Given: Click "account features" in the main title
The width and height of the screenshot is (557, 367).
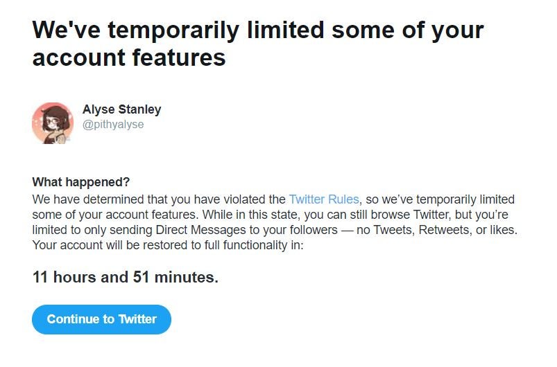Looking at the screenshot, I should tap(129, 57).
